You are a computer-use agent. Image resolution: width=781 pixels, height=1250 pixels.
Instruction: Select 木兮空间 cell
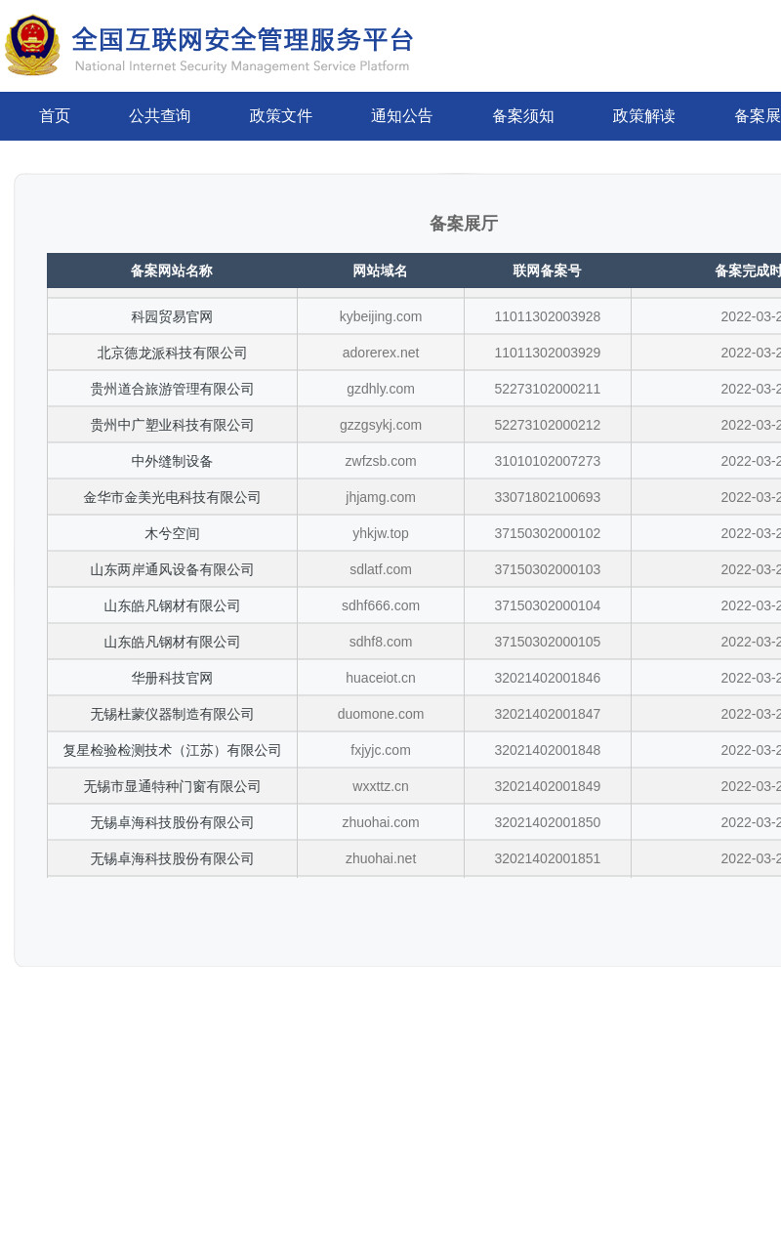[172, 533]
